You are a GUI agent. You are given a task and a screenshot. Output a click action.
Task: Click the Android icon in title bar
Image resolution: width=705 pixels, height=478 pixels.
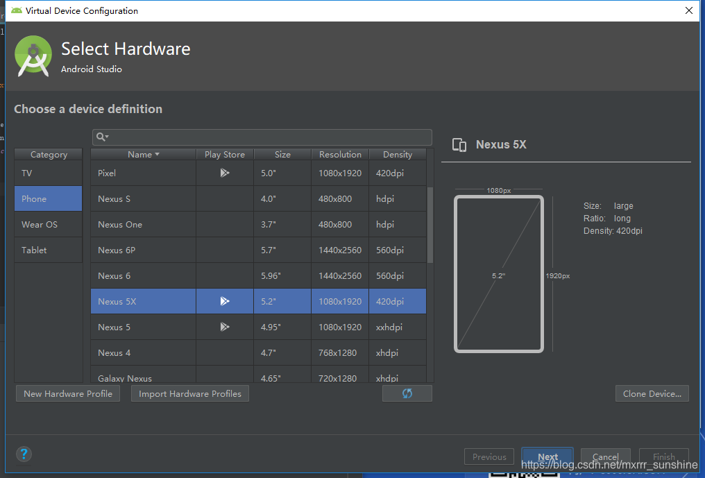tap(16, 10)
